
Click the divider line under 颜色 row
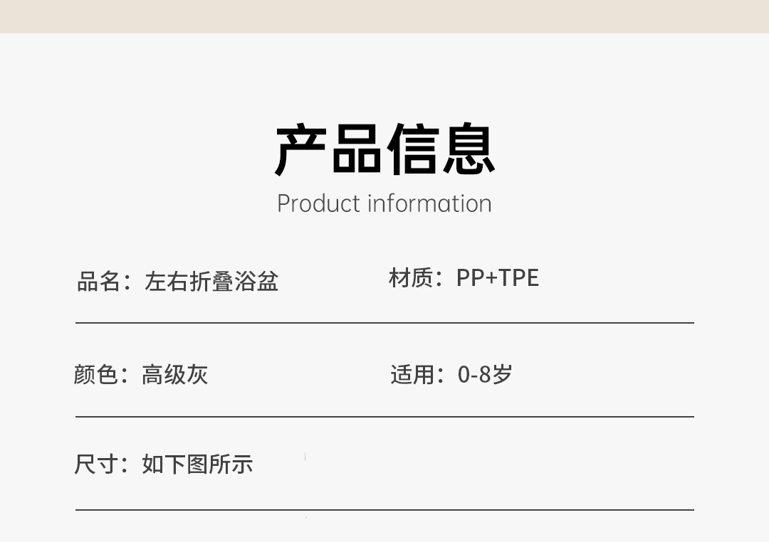(x=384, y=417)
